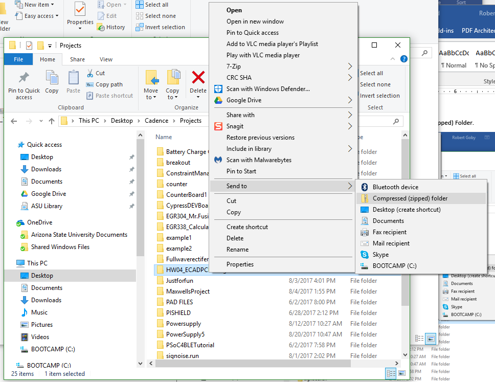
Task: Choose Fax recipient in Send to submenu
Action: point(421,232)
